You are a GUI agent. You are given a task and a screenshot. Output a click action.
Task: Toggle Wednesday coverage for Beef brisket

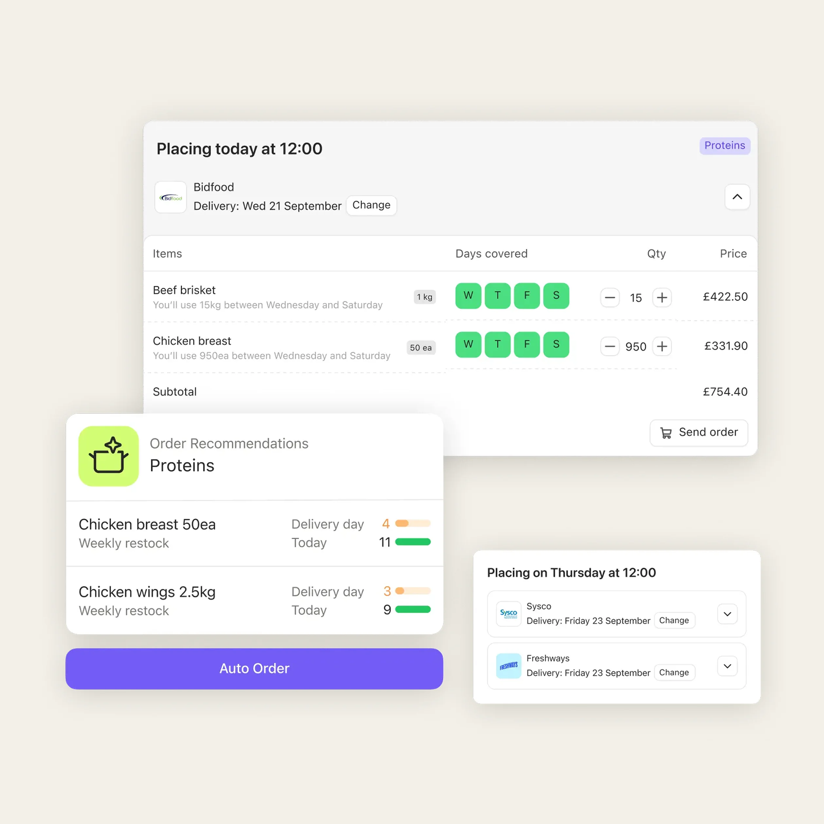468,295
